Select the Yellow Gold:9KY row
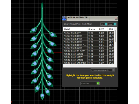Screen dimensions: 139x104 tap(89, 33)
